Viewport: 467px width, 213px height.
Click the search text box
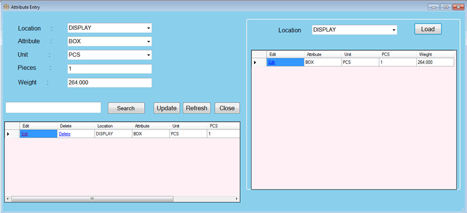pos(53,107)
